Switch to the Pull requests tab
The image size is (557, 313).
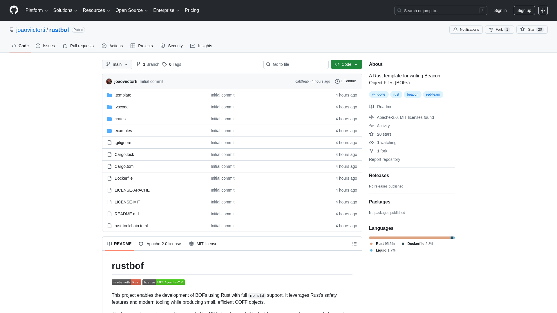pyautogui.click(x=78, y=46)
